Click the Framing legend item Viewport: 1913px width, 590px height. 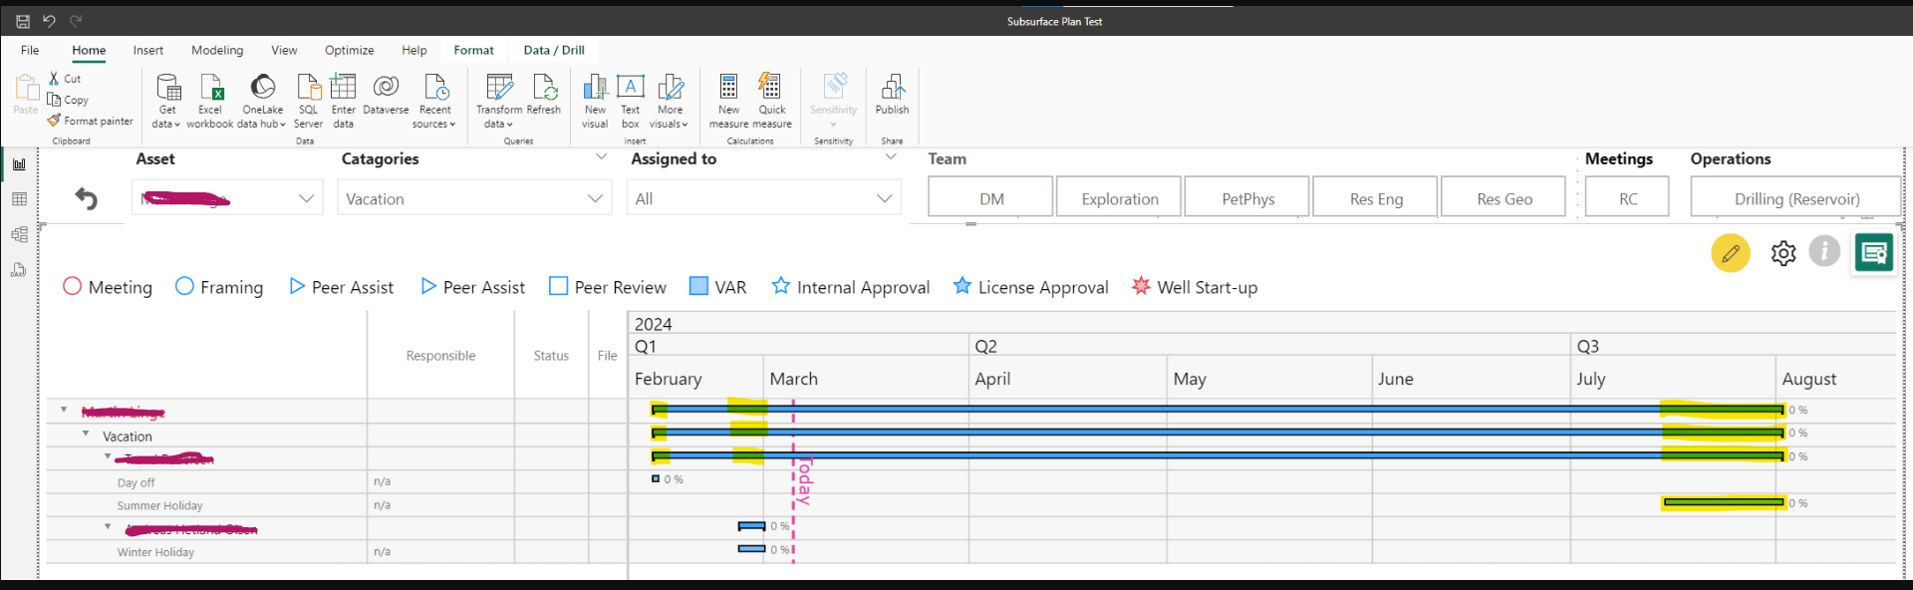(x=219, y=287)
